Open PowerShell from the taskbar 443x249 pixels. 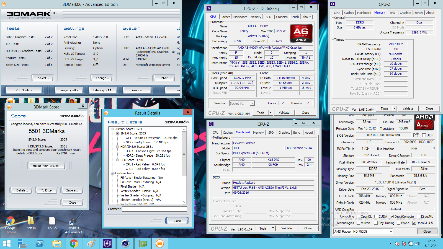pos(40,243)
